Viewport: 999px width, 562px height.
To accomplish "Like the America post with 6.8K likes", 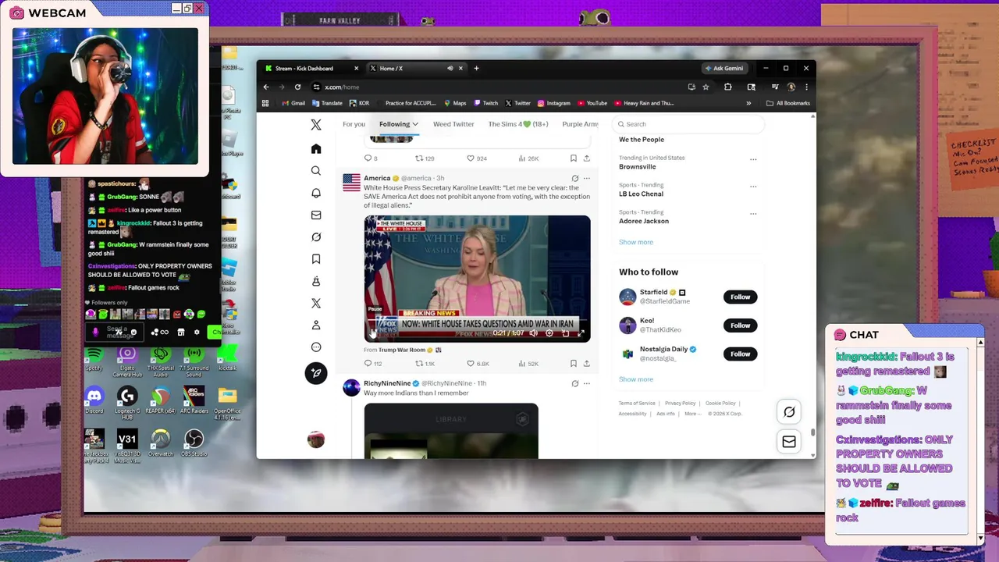I will tap(478, 364).
